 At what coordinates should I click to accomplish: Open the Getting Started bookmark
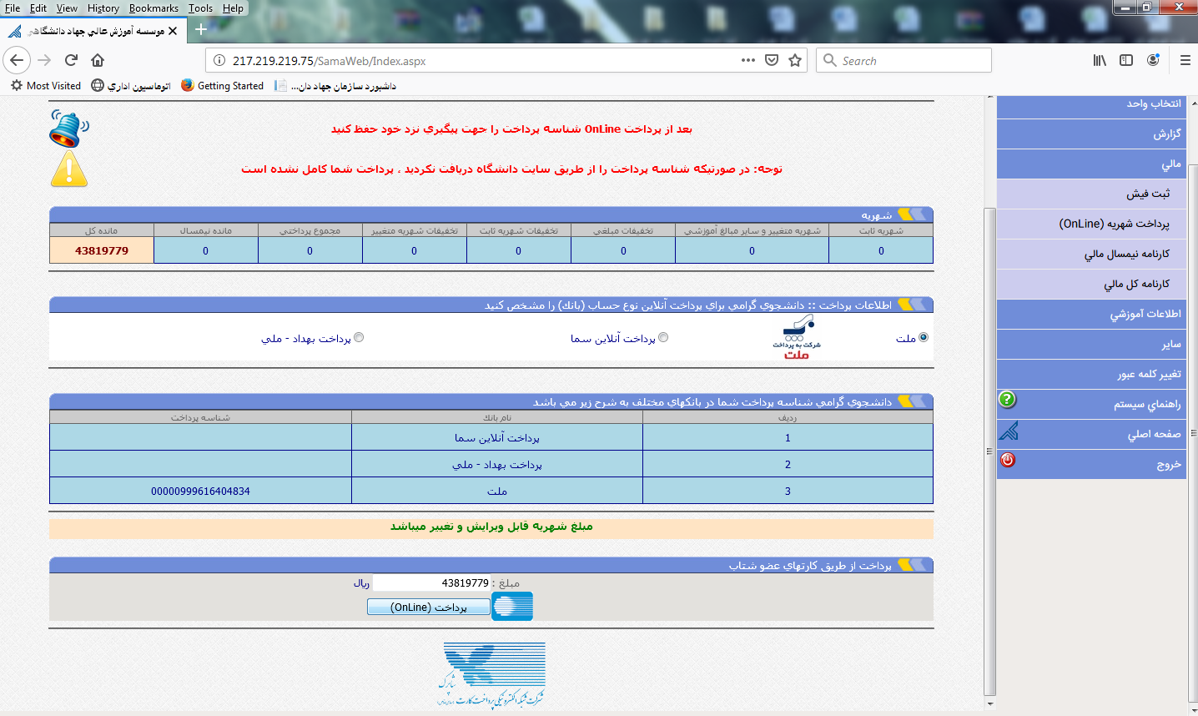223,85
